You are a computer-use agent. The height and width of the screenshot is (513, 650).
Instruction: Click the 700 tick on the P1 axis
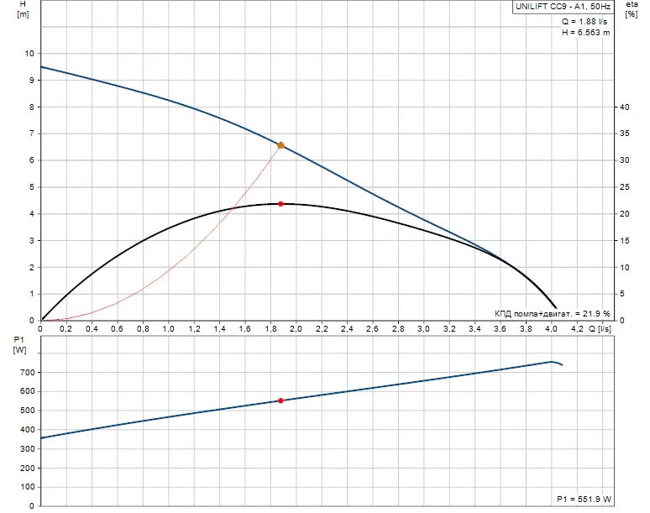(26, 372)
